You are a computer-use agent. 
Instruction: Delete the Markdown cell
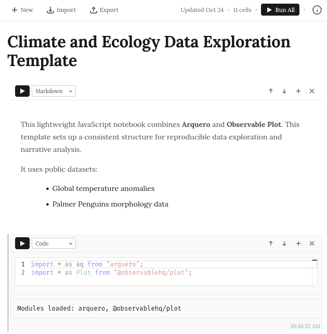pos(312,91)
